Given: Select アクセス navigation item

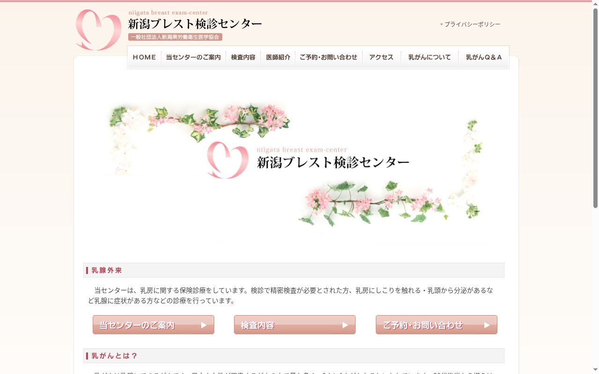Looking at the screenshot, I should click(381, 57).
